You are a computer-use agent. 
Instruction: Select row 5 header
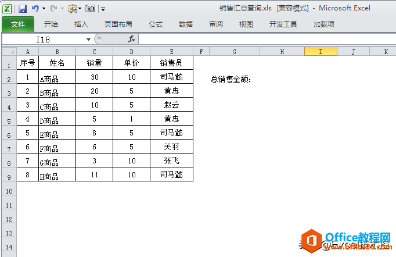[9, 119]
